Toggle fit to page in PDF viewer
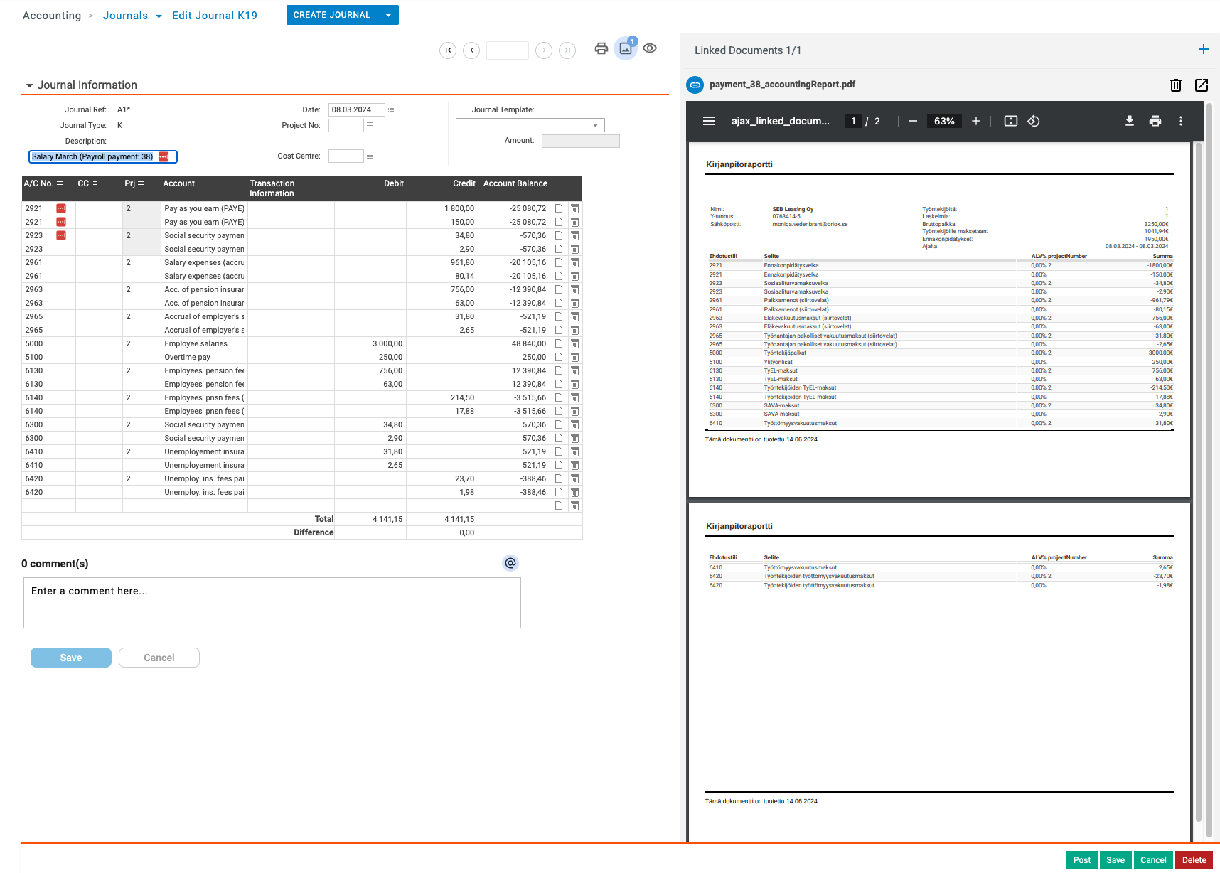This screenshot has width=1220, height=873. pos(1010,122)
